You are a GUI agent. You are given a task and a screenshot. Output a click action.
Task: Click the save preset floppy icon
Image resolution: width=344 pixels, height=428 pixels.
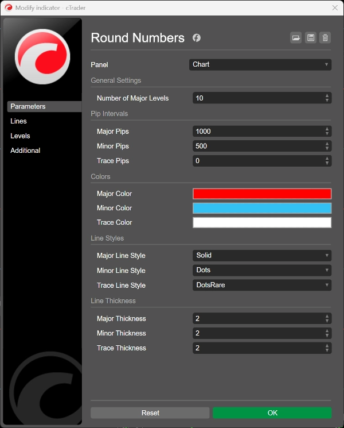[311, 38]
